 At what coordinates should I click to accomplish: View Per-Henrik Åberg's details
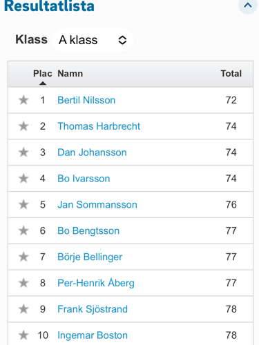pos(96,283)
